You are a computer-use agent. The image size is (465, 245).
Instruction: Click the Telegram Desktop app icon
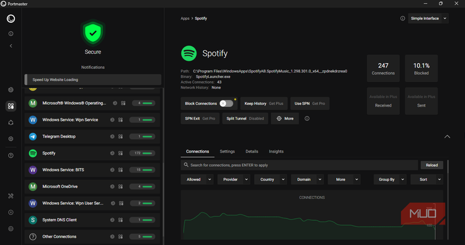pyautogui.click(x=33, y=136)
